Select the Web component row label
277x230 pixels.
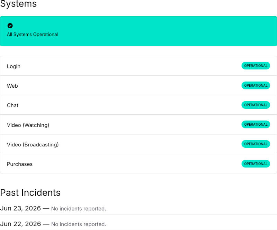[x=12, y=86]
